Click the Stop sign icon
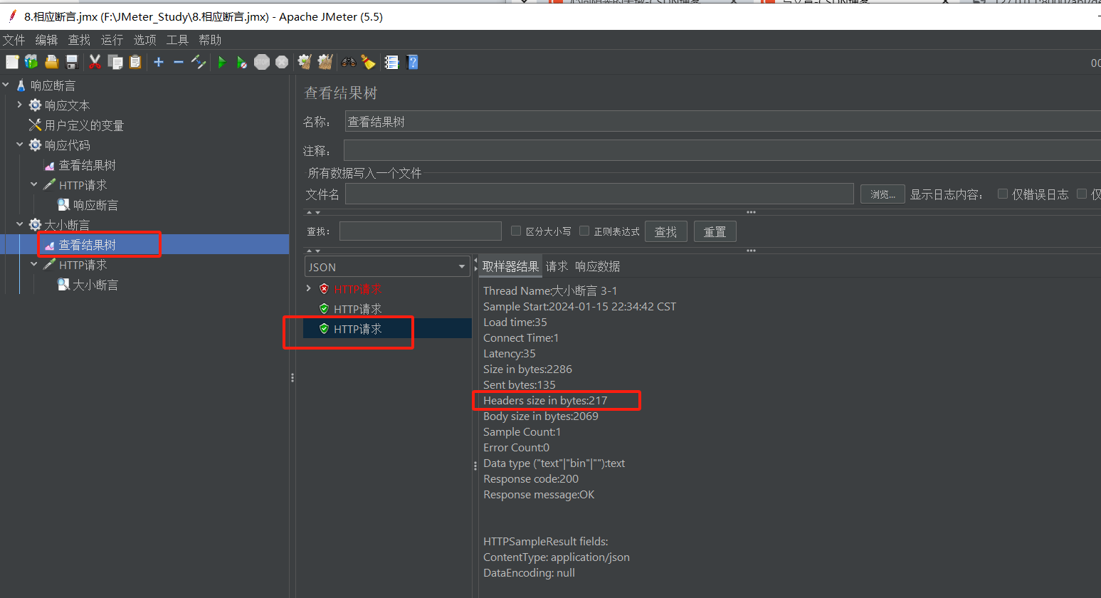This screenshot has height=598, width=1101. pos(262,63)
